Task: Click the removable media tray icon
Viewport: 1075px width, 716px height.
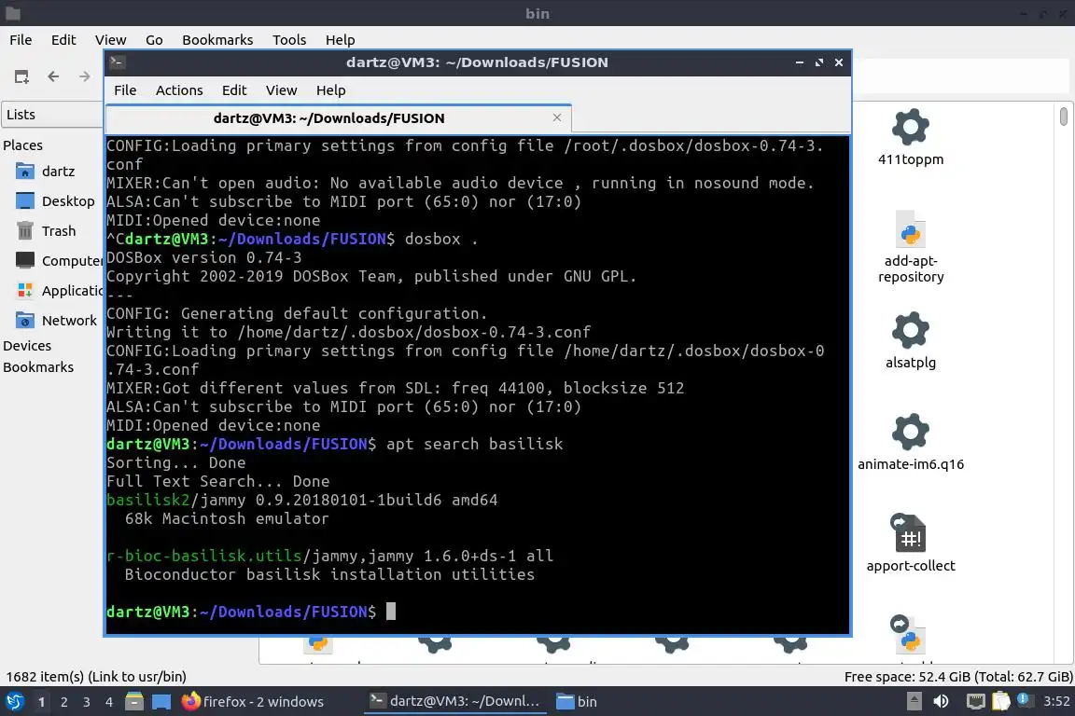Action: click(914, 701)
